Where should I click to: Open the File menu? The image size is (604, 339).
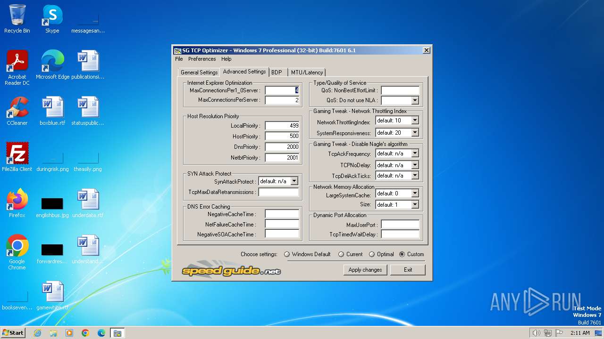pos(179,59)
